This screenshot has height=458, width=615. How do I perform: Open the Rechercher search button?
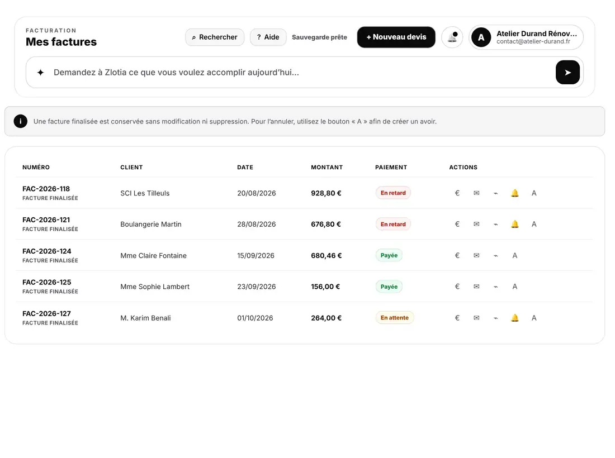point(215,37)
